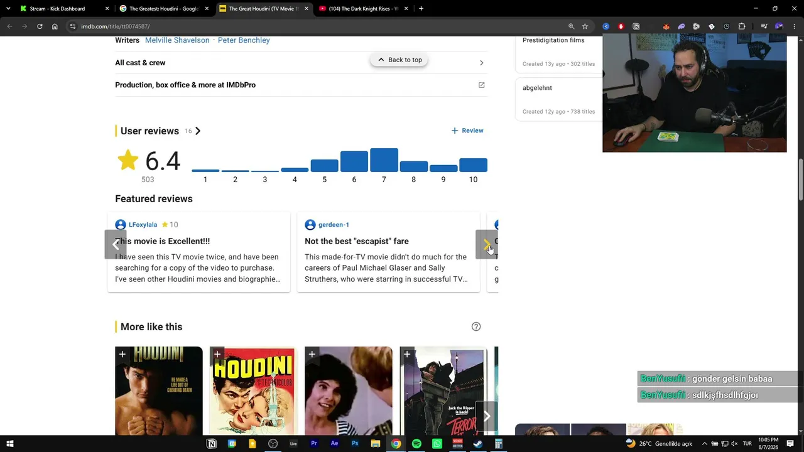Open the MetaMask fox extension
The height and width of the screenshot is (452, 804).
(x=666, y=26)
